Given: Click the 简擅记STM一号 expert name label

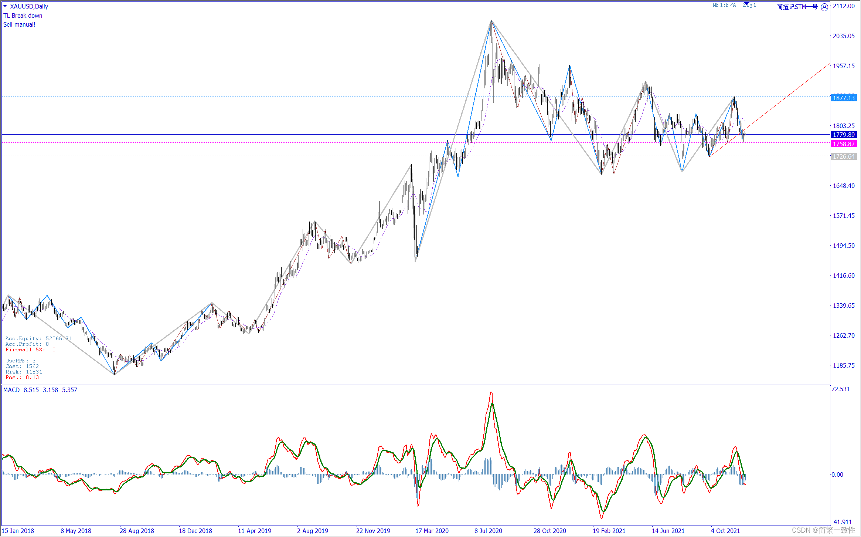Looking at the screenshot, I should tap(797, 7).
